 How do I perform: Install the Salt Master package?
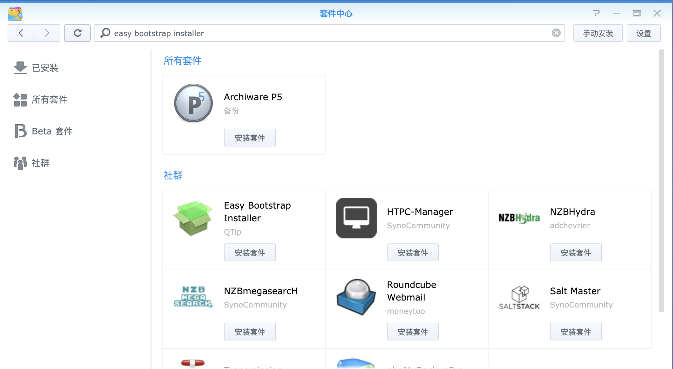(x=576, y=332)
